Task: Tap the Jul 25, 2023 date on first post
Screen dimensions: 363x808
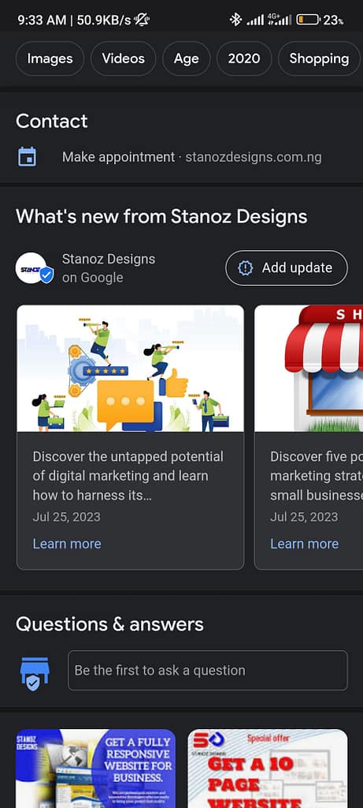Action: (x=66, y=517)
